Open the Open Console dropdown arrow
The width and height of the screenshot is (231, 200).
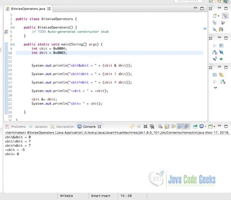(x=214, y=127)
